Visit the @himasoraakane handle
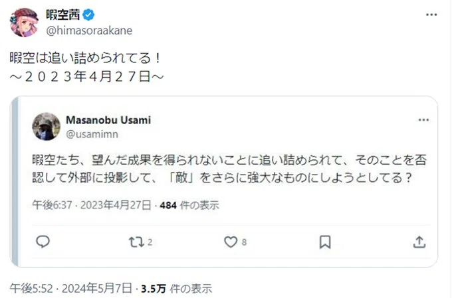This screenshot has width=452, height=298. pos(89,31)
